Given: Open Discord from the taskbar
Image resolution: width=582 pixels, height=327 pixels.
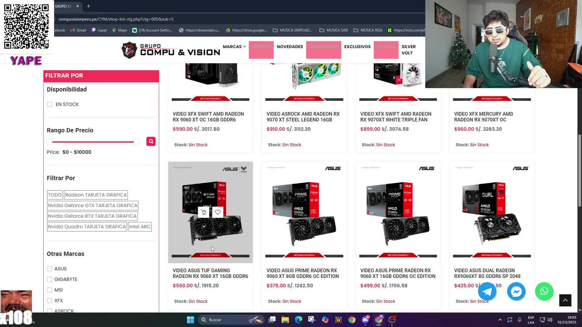Looking at the screenshot, I should click(365, 320).
